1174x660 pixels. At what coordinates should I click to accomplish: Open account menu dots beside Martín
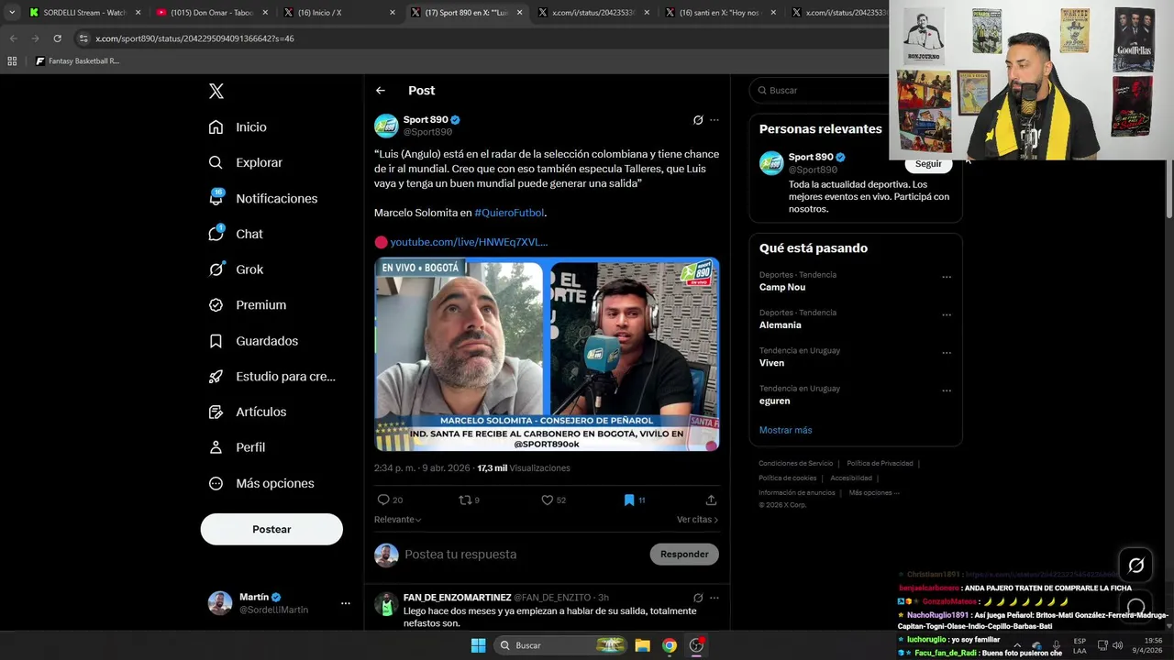(346, 603)
